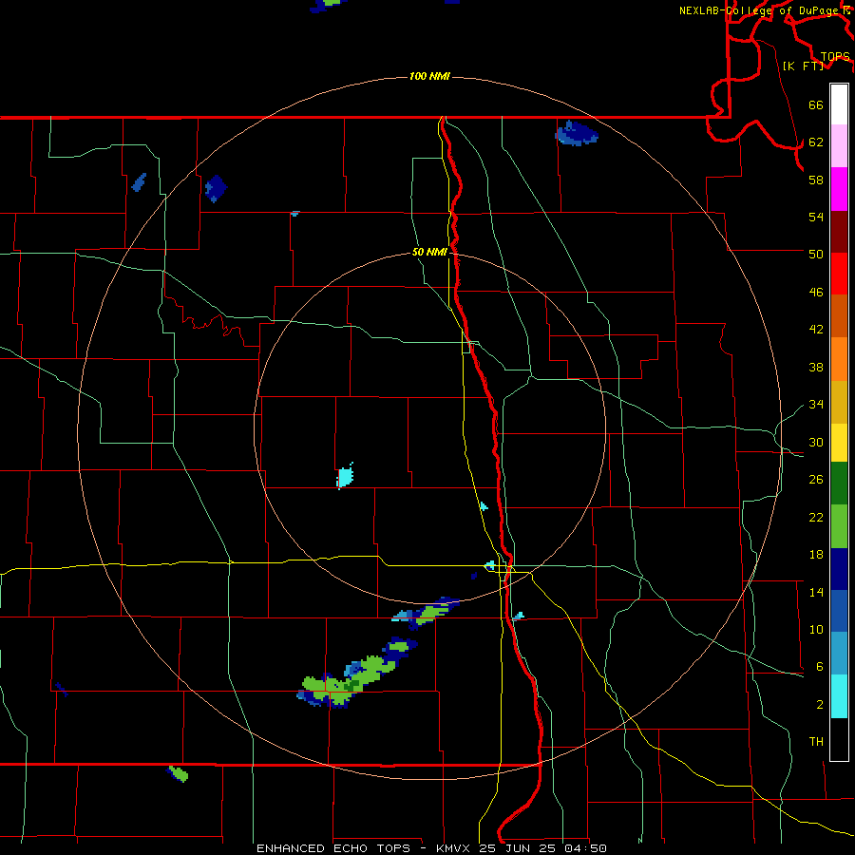Click the 6 legend value
855x855 pixels.
pyautogui.click(x=820, y=667)
